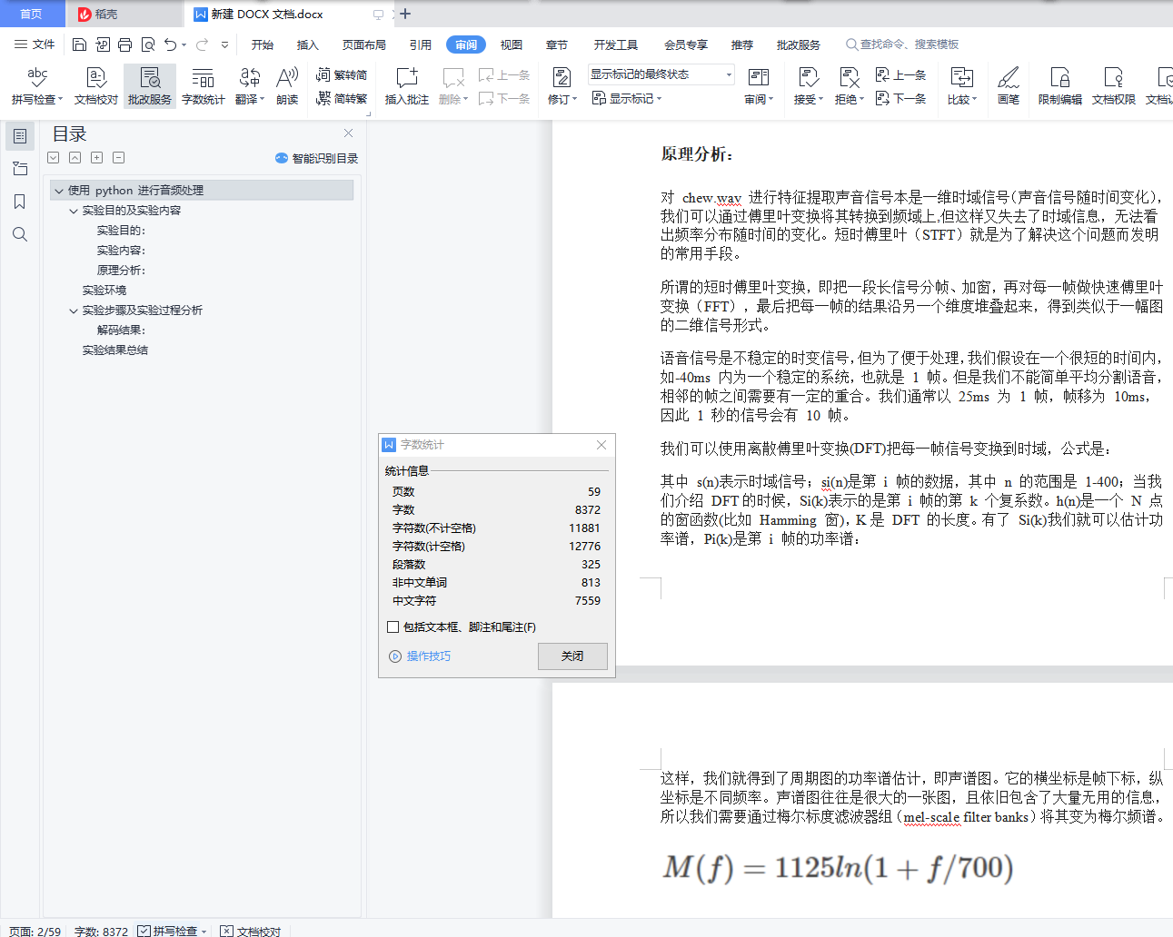The image size is (1173, 937).
Task: Open a new tab with plus button
Action: point(405,14)
